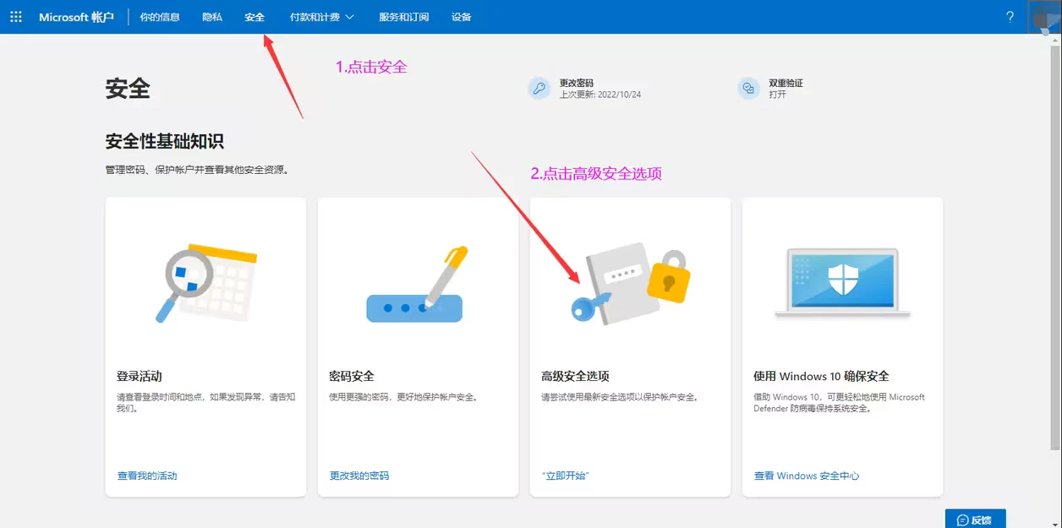
Task: Click the 反馈 button
Action: coord(975,519)
